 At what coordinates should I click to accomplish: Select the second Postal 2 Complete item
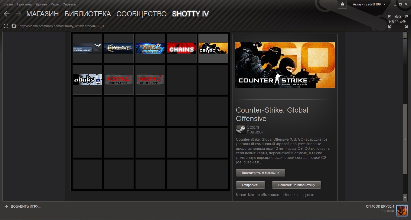[150, 80]
